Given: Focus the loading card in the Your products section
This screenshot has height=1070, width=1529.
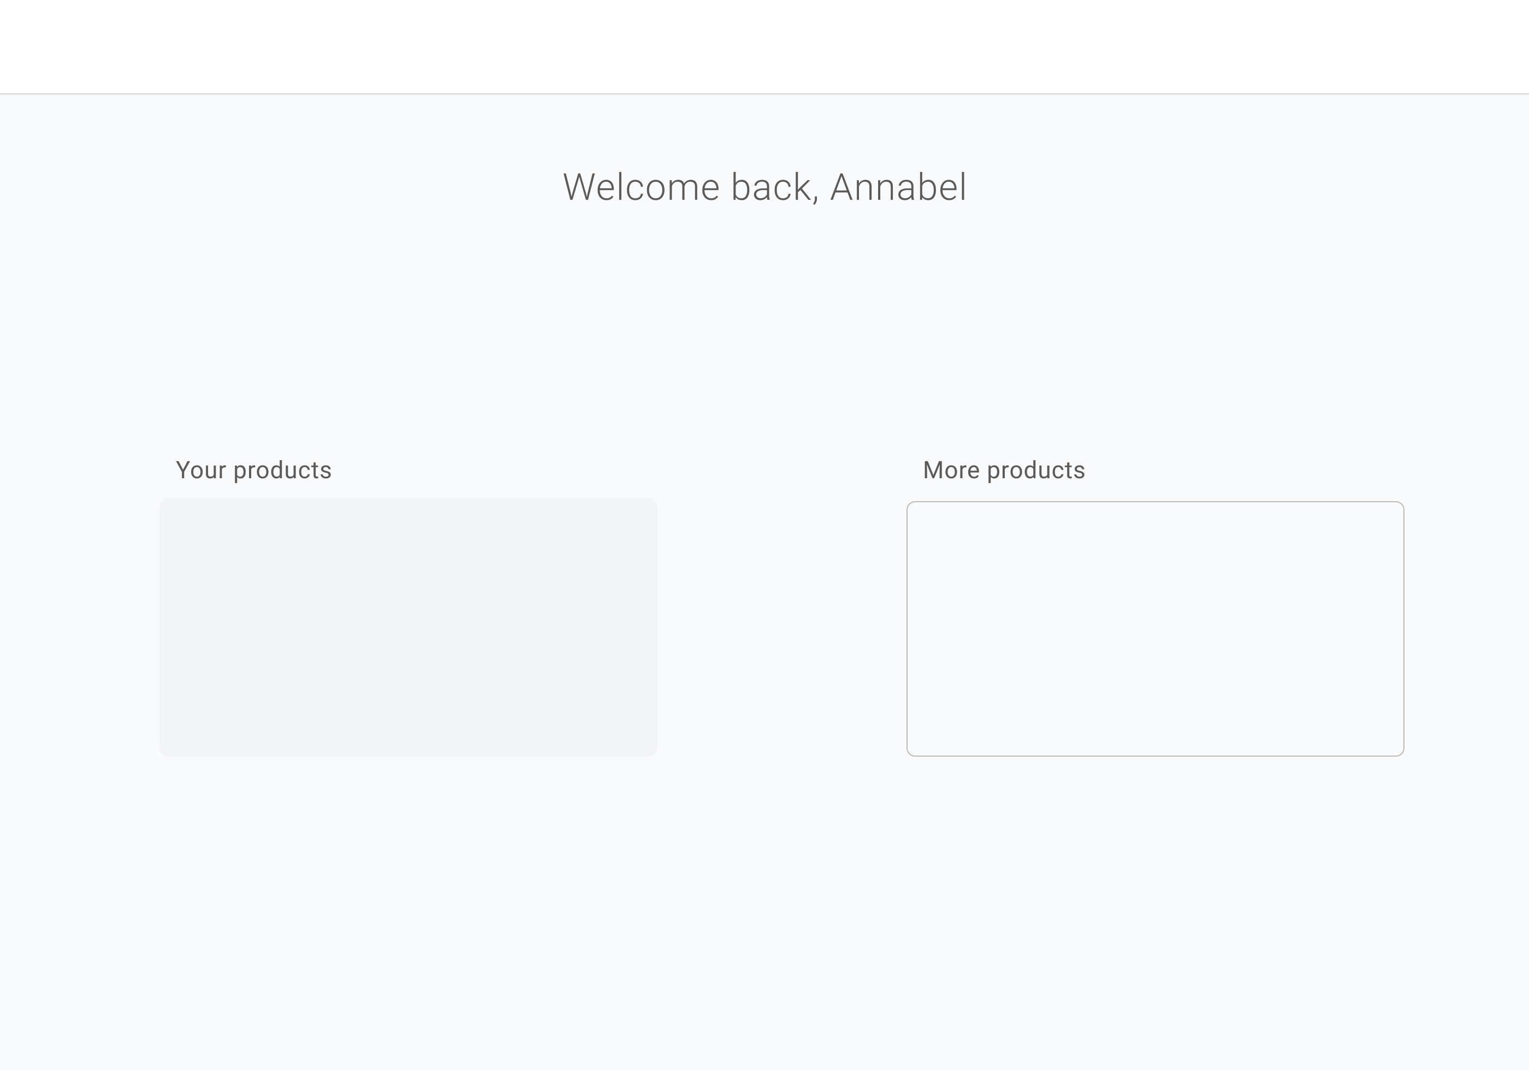Looking at the screenshot, I should point(408,627).
